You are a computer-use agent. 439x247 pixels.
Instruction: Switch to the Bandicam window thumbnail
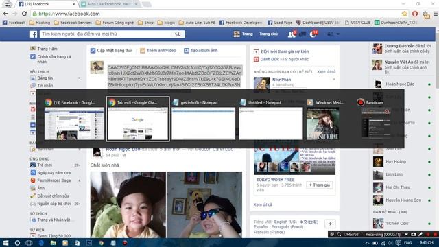pos(376,119)
